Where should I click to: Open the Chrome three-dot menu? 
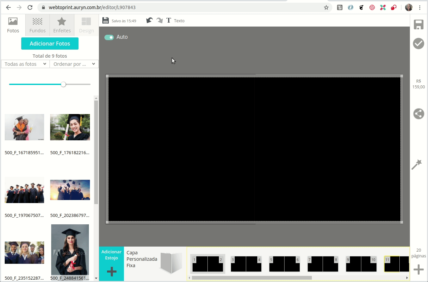[420, 7]
